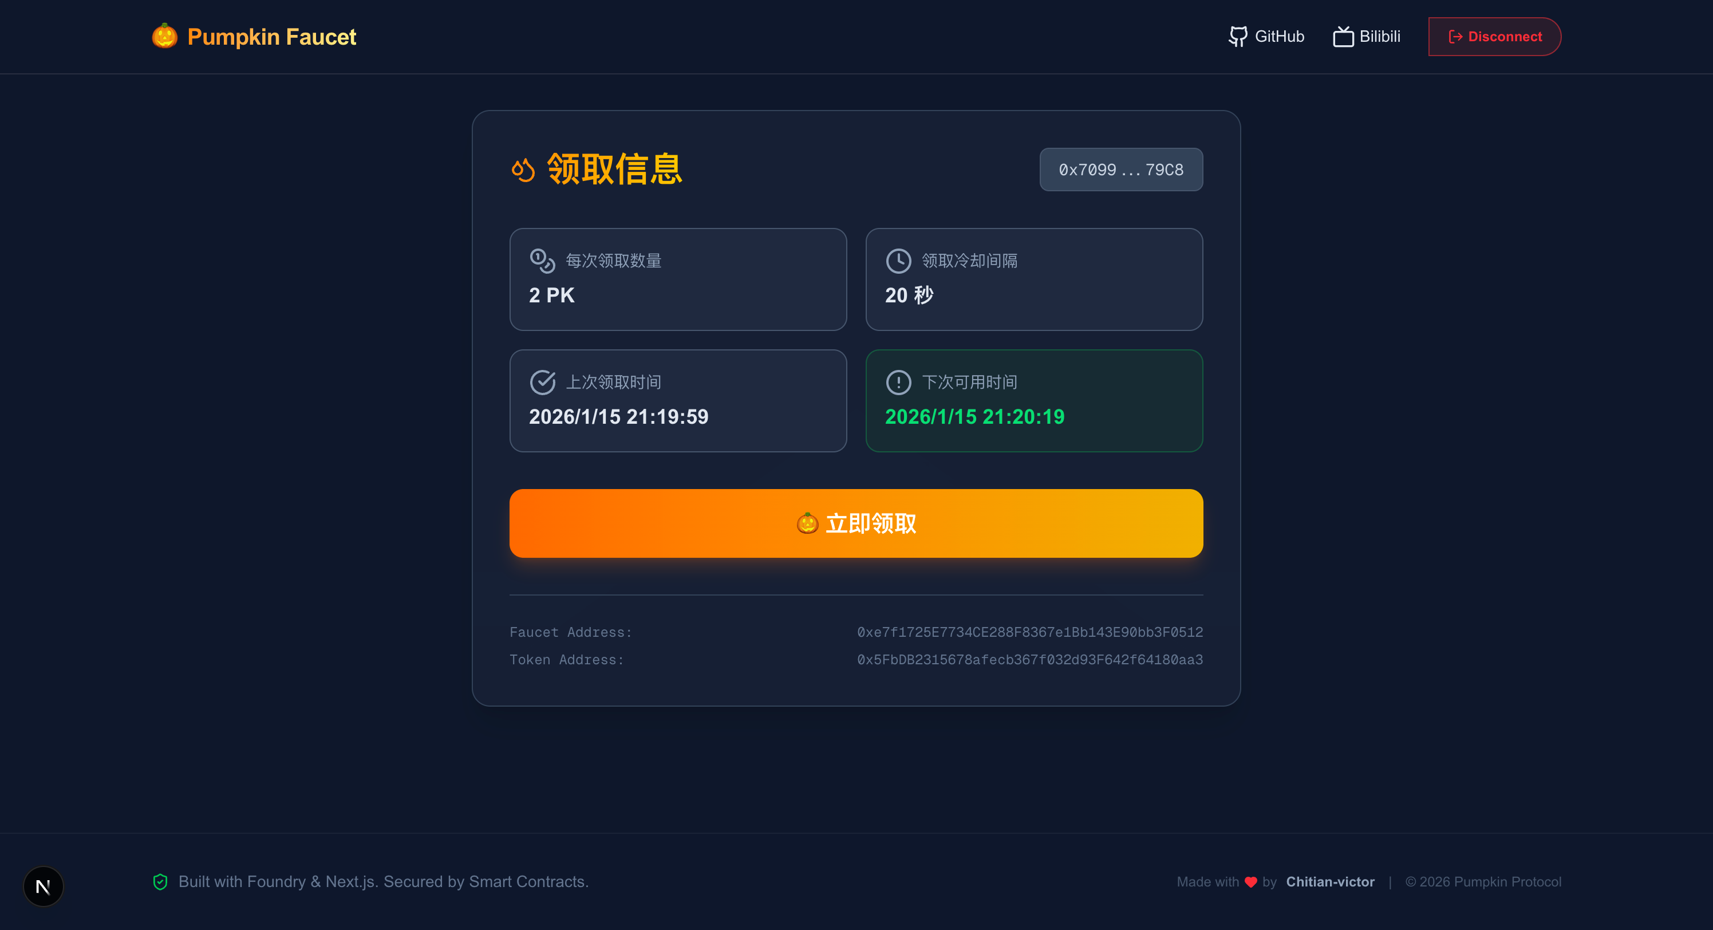Viewport: 1713px width, 930px height.
Task: Click the Token Address hash value
Action: click(1029, 659)
